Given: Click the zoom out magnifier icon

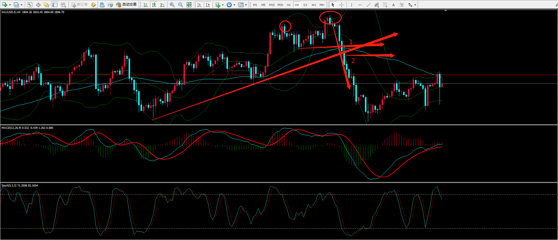Looking at the screenshot, I should click(x=181, y=5).
